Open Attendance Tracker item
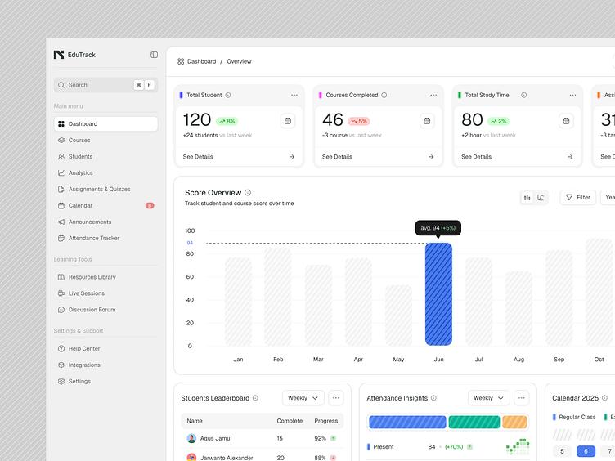This screenshot has height=461, width=615. coord(105,239)
